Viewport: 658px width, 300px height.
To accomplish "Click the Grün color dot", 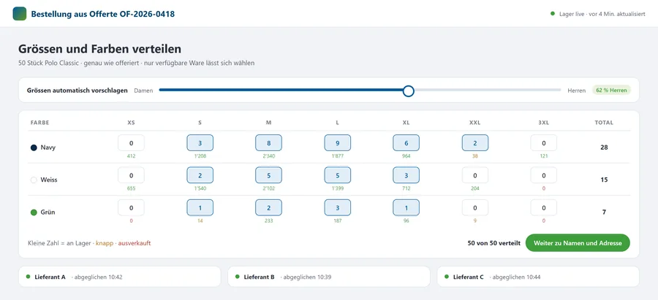I will coord(34,212).
